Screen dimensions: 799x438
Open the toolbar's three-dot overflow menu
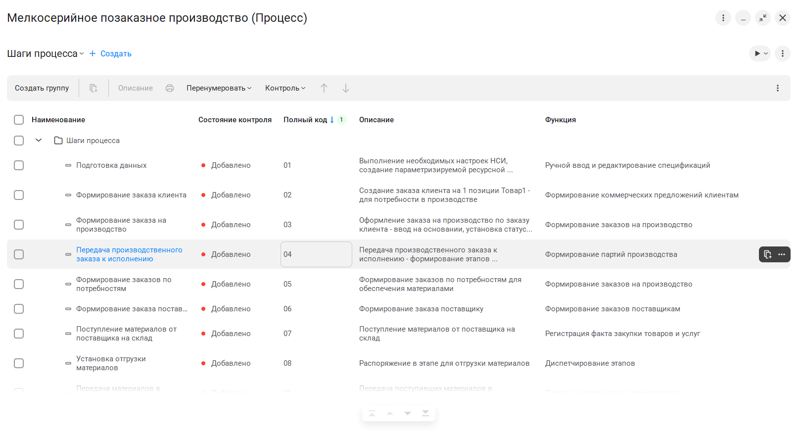(x=777, y=88)
